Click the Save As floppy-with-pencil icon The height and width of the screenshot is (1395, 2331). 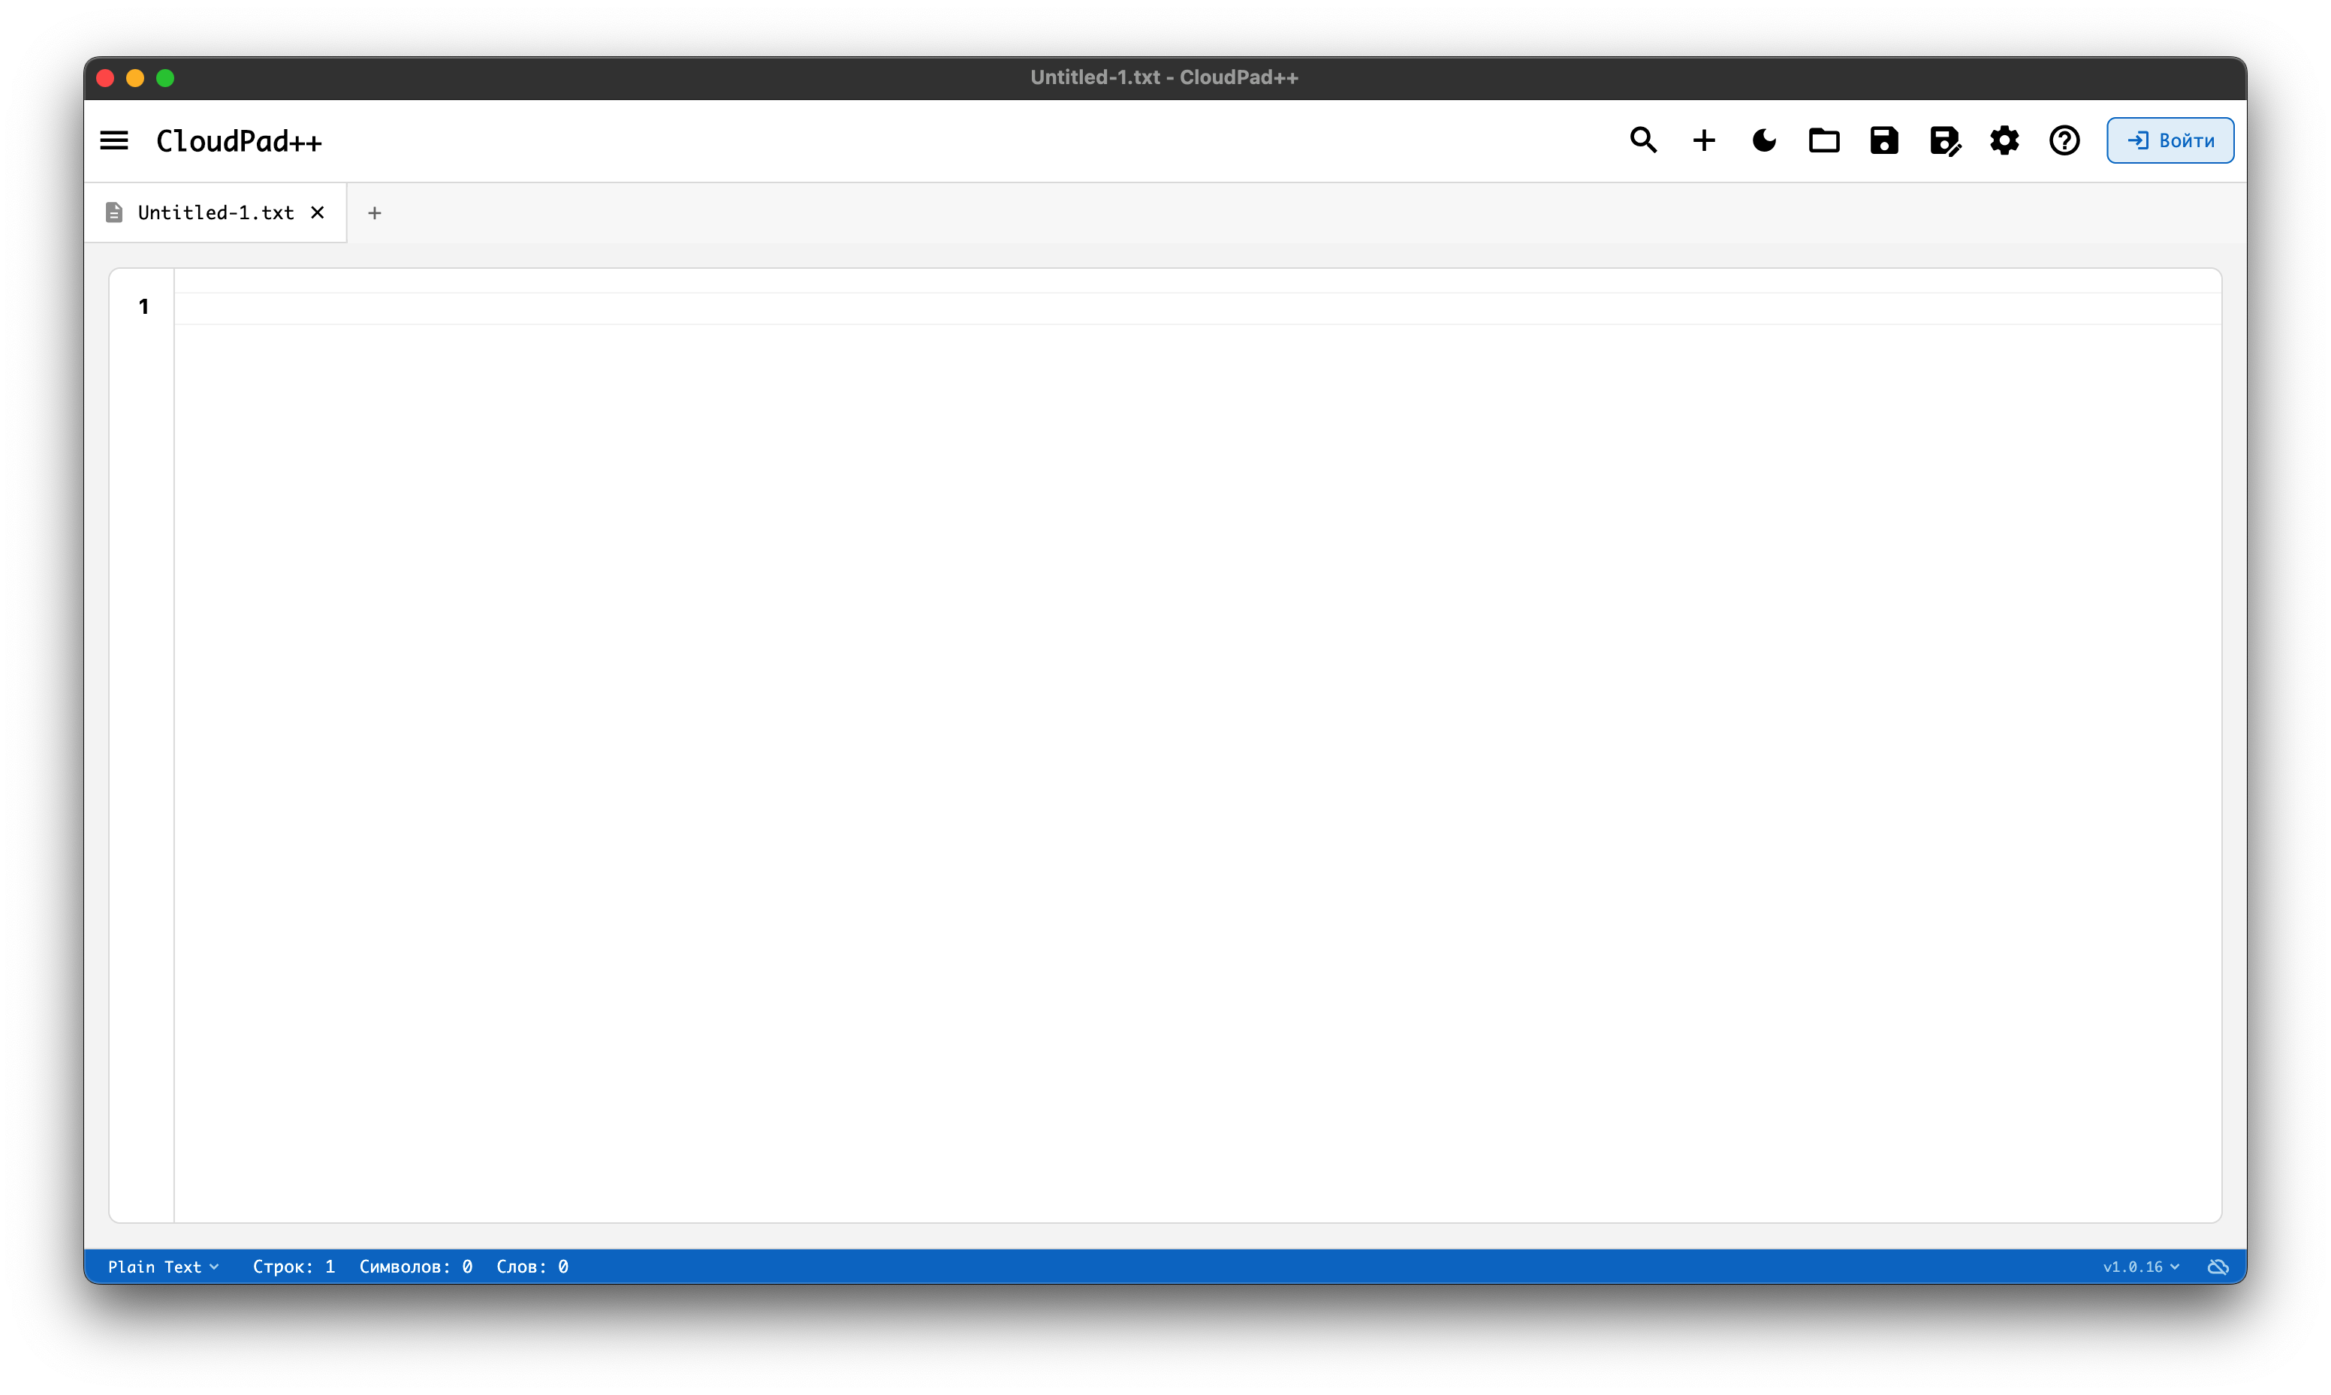tap(1944, 140)
